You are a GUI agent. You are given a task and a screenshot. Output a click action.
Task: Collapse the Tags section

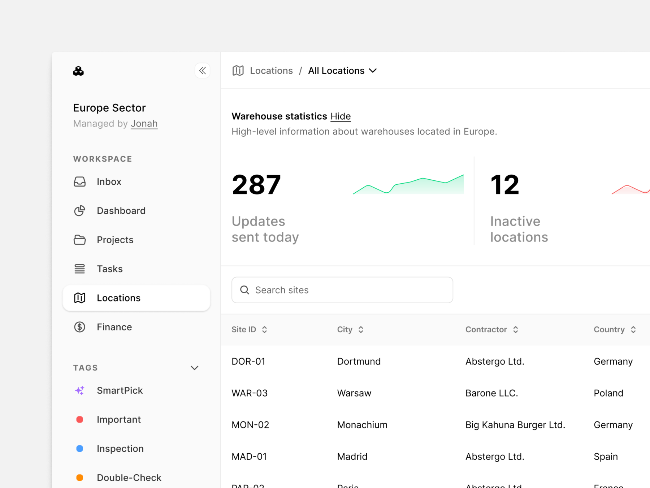click(x=195, y=368)
